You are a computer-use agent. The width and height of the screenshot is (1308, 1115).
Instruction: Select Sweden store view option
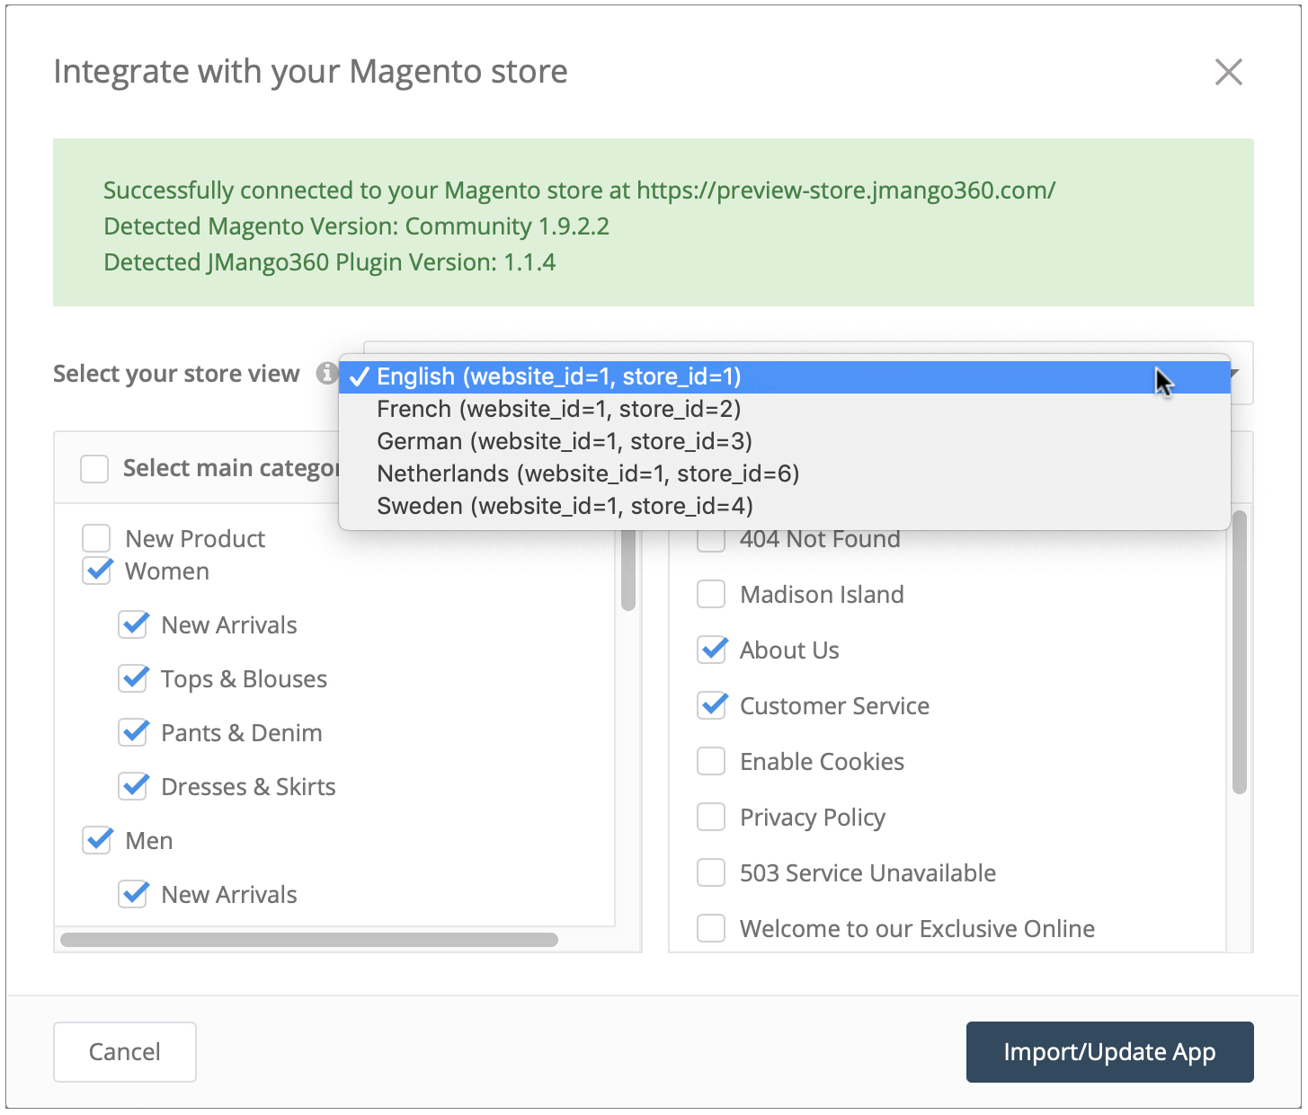(564, 506)
